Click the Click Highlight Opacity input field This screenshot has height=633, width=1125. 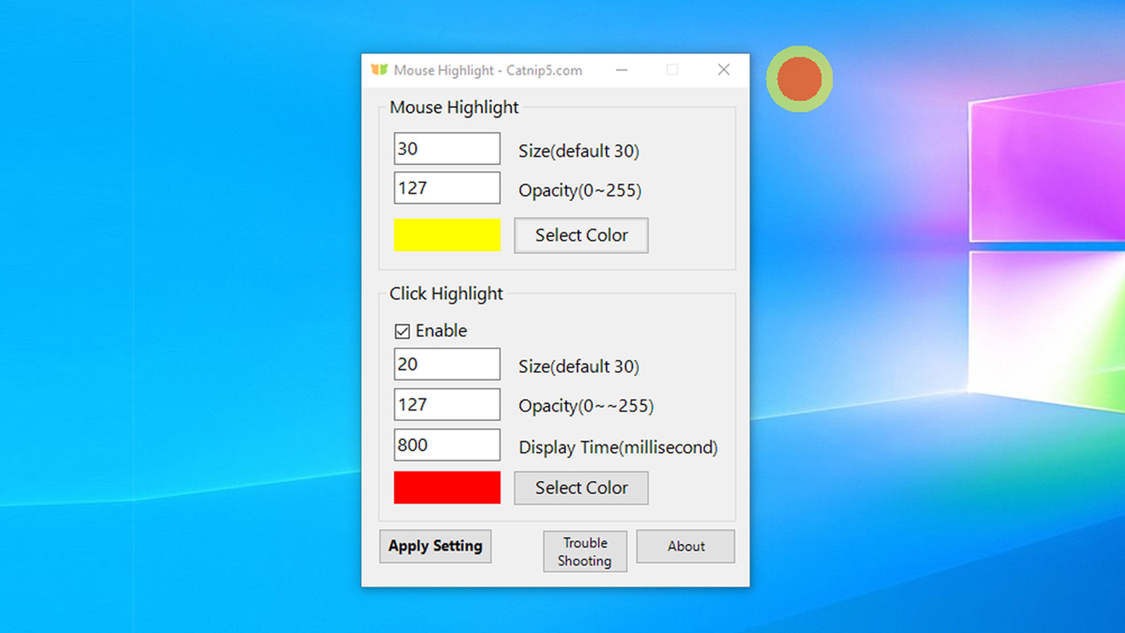447,404
